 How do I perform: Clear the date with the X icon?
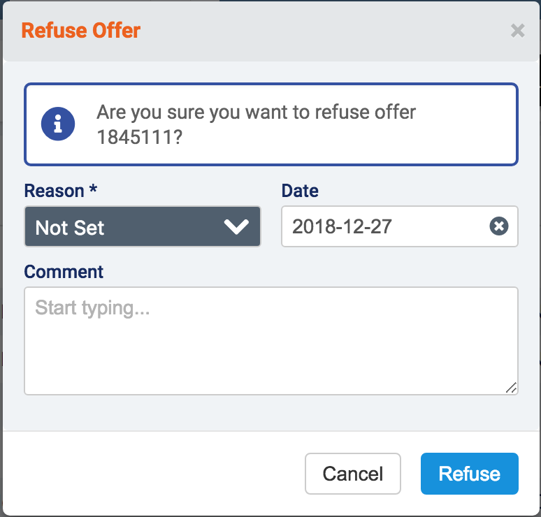pos(498,226)
